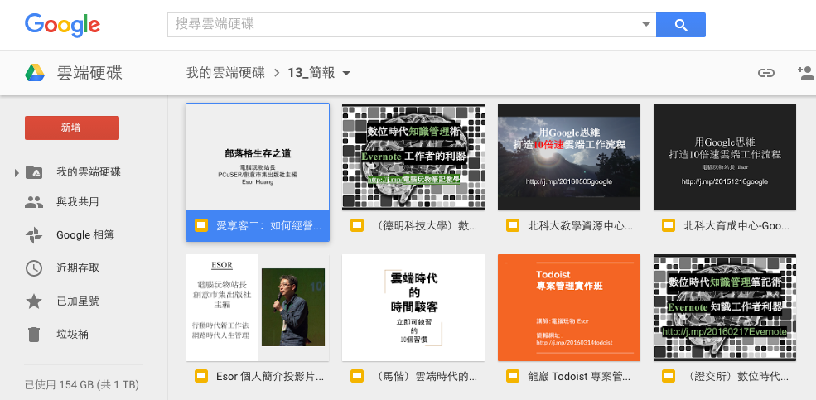The width and height of the screenshot is (816, 400).
Task: Open 近期存取 in the sidebar
Action: [x=78, y=268]
